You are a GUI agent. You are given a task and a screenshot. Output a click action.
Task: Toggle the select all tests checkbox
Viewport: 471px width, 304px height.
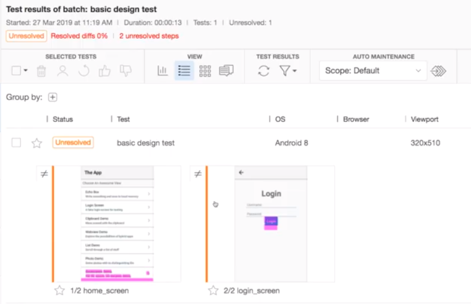click(x=16, y=71)
